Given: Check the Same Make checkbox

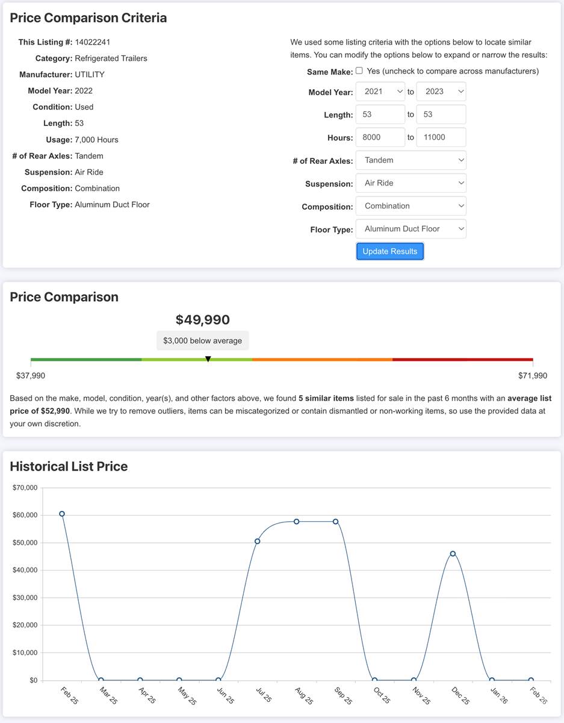Looking at the screenshot, I should coord(359,70).
